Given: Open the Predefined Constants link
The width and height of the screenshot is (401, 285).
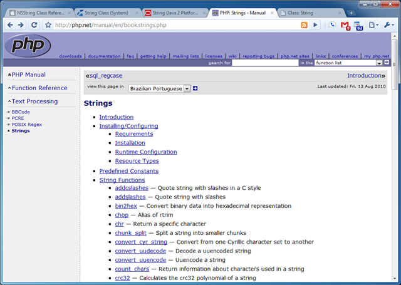Looking at the screenshot, I should [129, 171].
